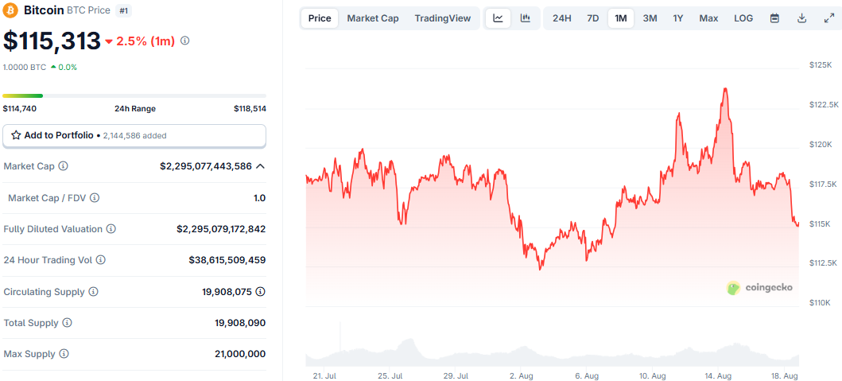Download chart data icon
This screenshot has width=842, height=381.
(801, 18)
